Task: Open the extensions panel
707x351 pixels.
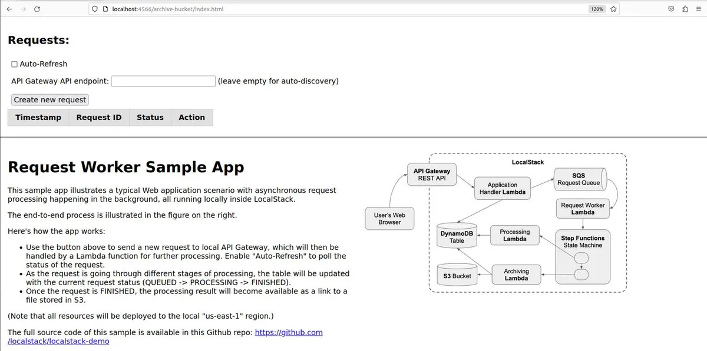Action: (x=685, y=9)
